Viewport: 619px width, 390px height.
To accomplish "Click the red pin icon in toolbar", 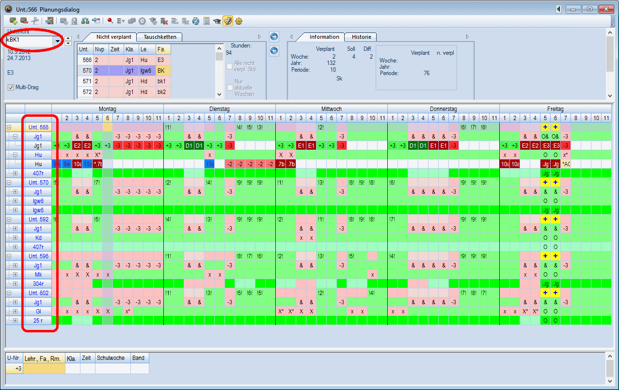I will 110,21.
